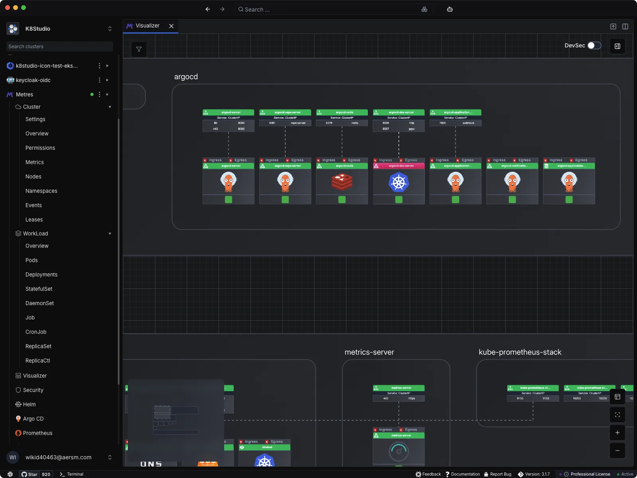Open CronJob list
637x478 pixels.
click(36, 332)
